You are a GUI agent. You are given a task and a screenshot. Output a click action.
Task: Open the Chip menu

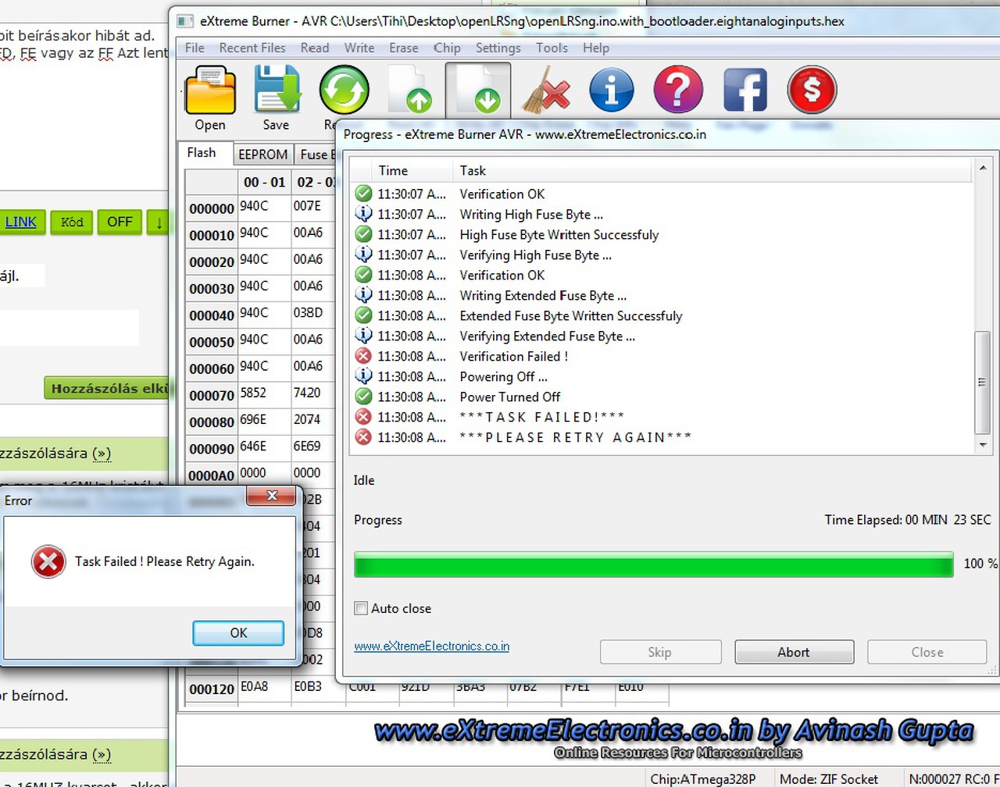click(x=447, y=48)
